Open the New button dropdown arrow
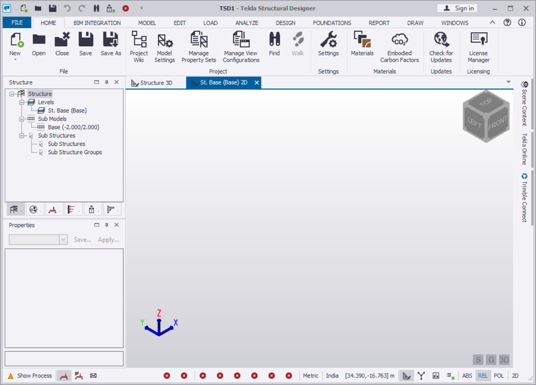The image size is (536, 385). pyautogui.click(x=15, y=60)
